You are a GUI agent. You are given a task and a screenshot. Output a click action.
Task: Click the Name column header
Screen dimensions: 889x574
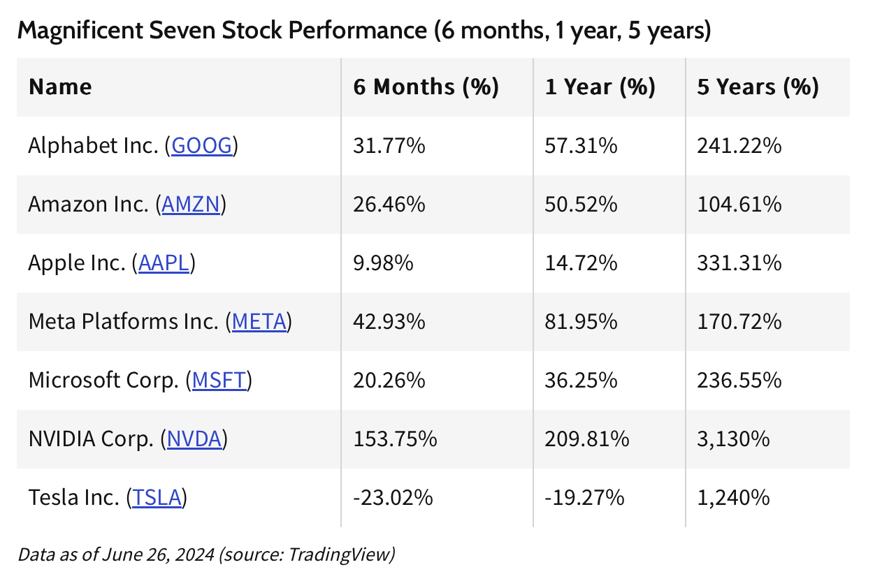click(60, 87)
